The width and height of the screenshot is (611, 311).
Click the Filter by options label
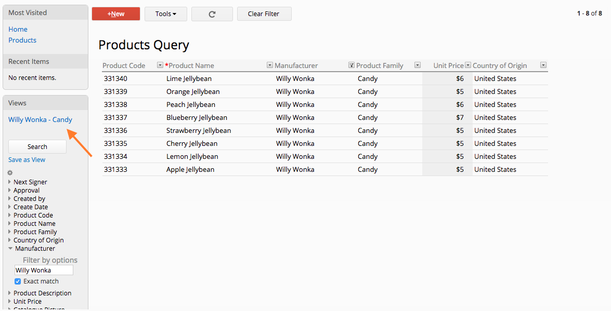50,260
